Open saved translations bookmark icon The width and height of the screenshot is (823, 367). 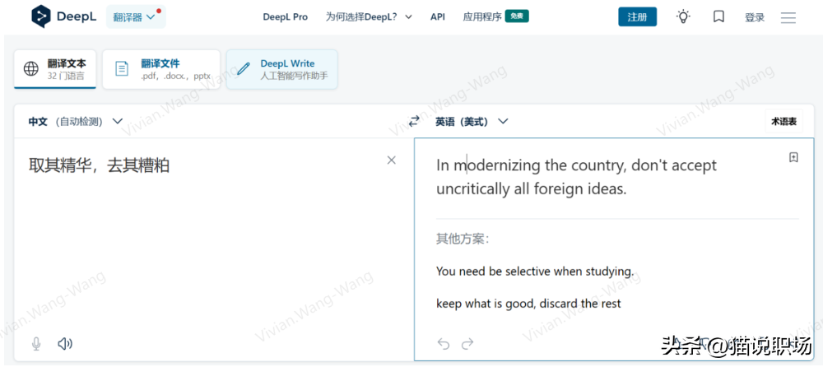pos(718,16)
